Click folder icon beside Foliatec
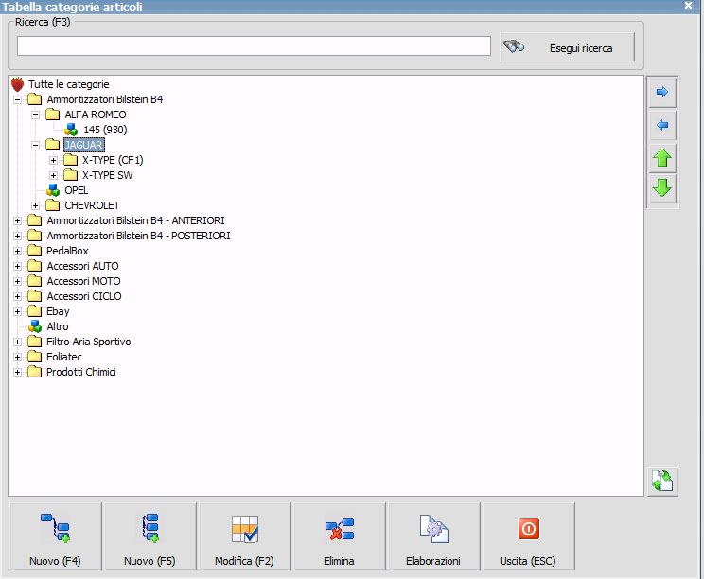 point(35,357)
